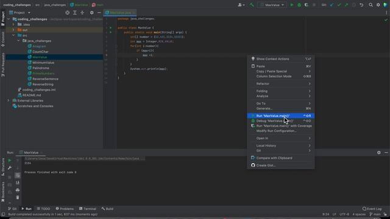This screenshot has height=219, width=390.
Task: Click the Git update project arrow icon
Action: coord(331,5)
